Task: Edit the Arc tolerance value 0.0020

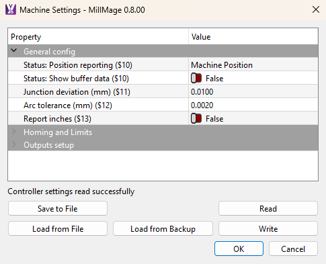Action: pos(253,105)
